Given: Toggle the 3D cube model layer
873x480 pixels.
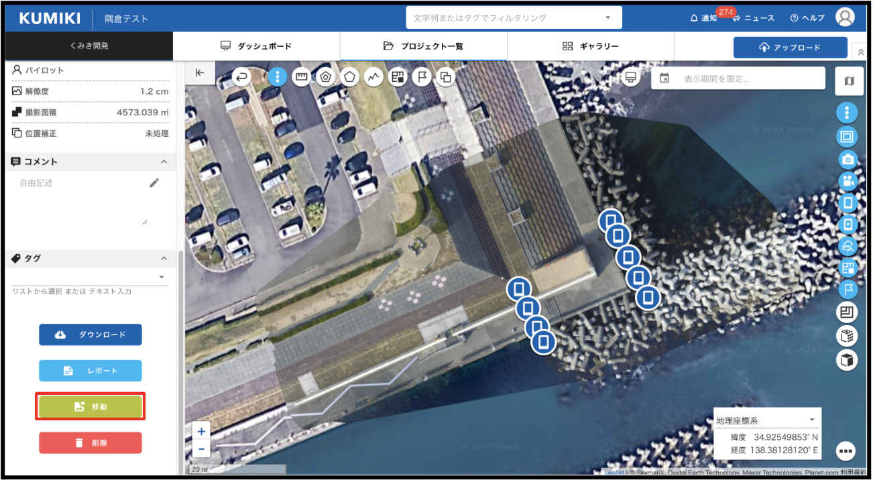Looking at the screenshot, I should [848, 360].
